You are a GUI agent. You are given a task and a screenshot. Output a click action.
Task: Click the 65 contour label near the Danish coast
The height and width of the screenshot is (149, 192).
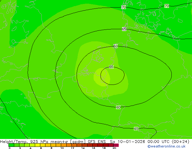124,29
